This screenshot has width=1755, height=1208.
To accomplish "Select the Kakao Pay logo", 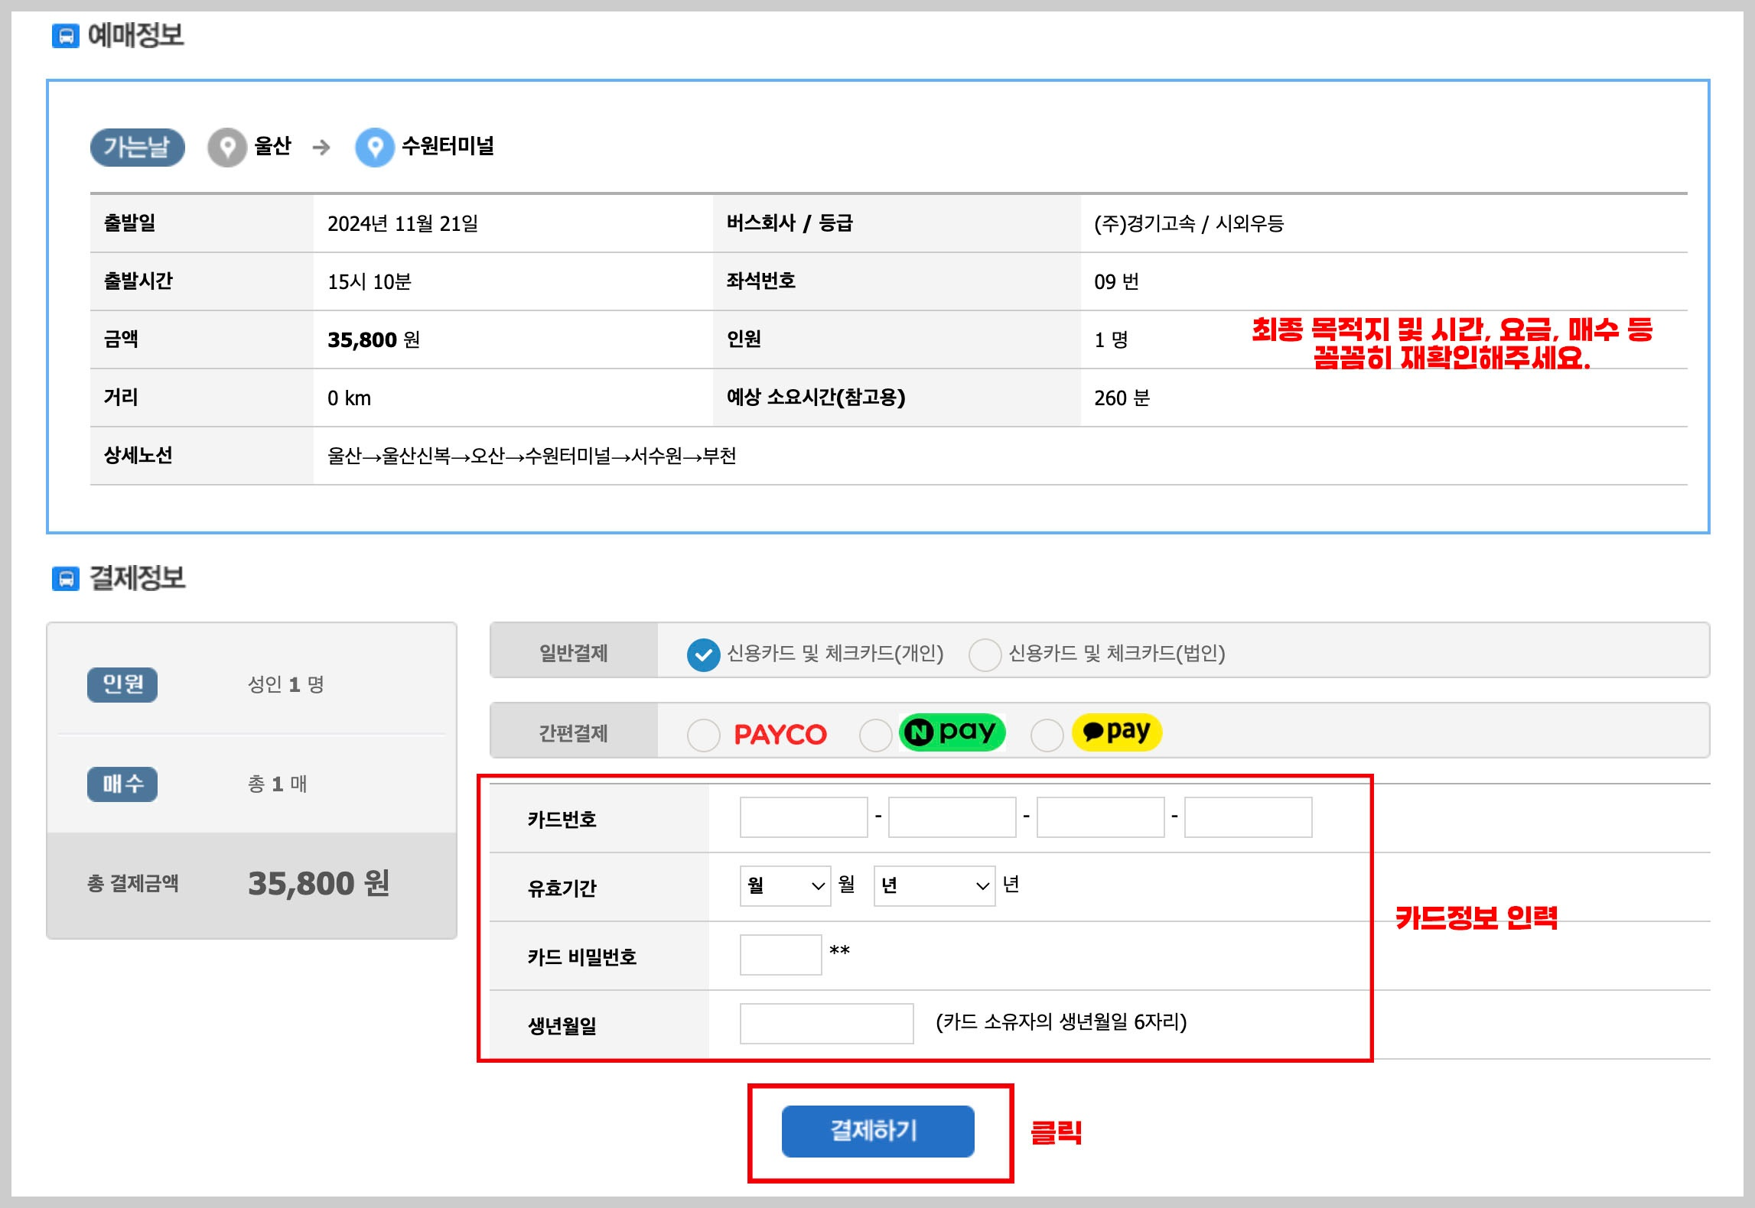I will click(x=1118, y=732).
